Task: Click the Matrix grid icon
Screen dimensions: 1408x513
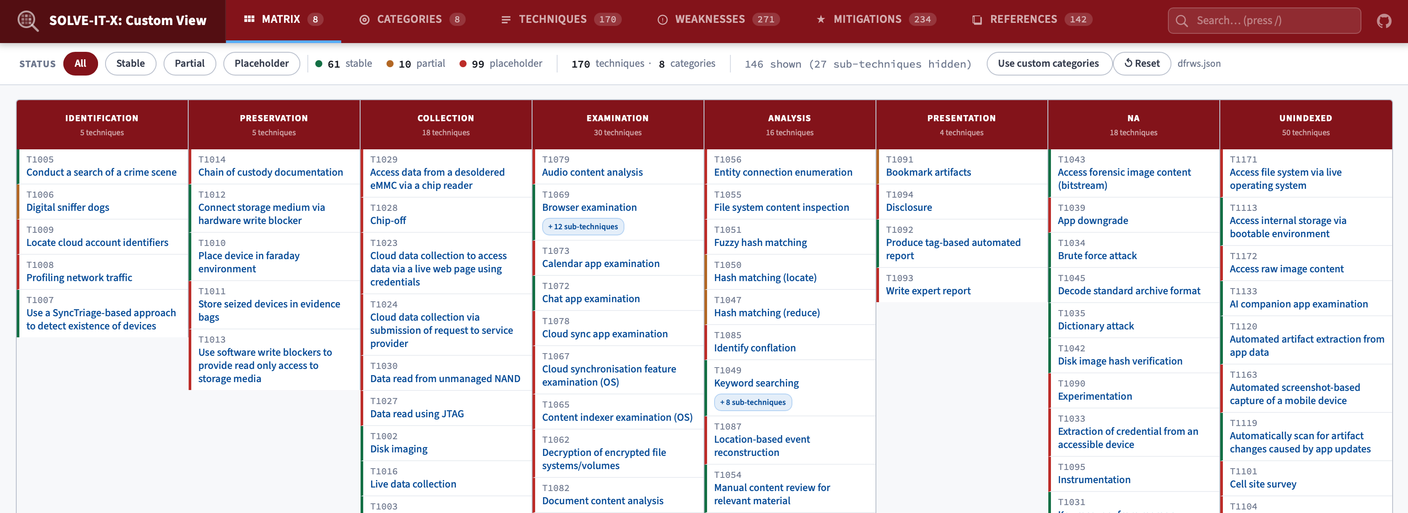Action: 249,19
